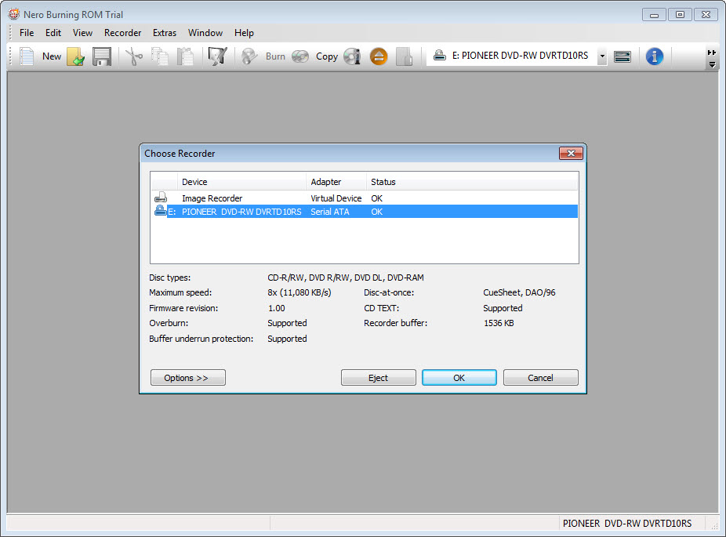Viewport: 726px width, 537px height.
Task: Click the Paste clipboard icon
Action: (x=185, y=56)
